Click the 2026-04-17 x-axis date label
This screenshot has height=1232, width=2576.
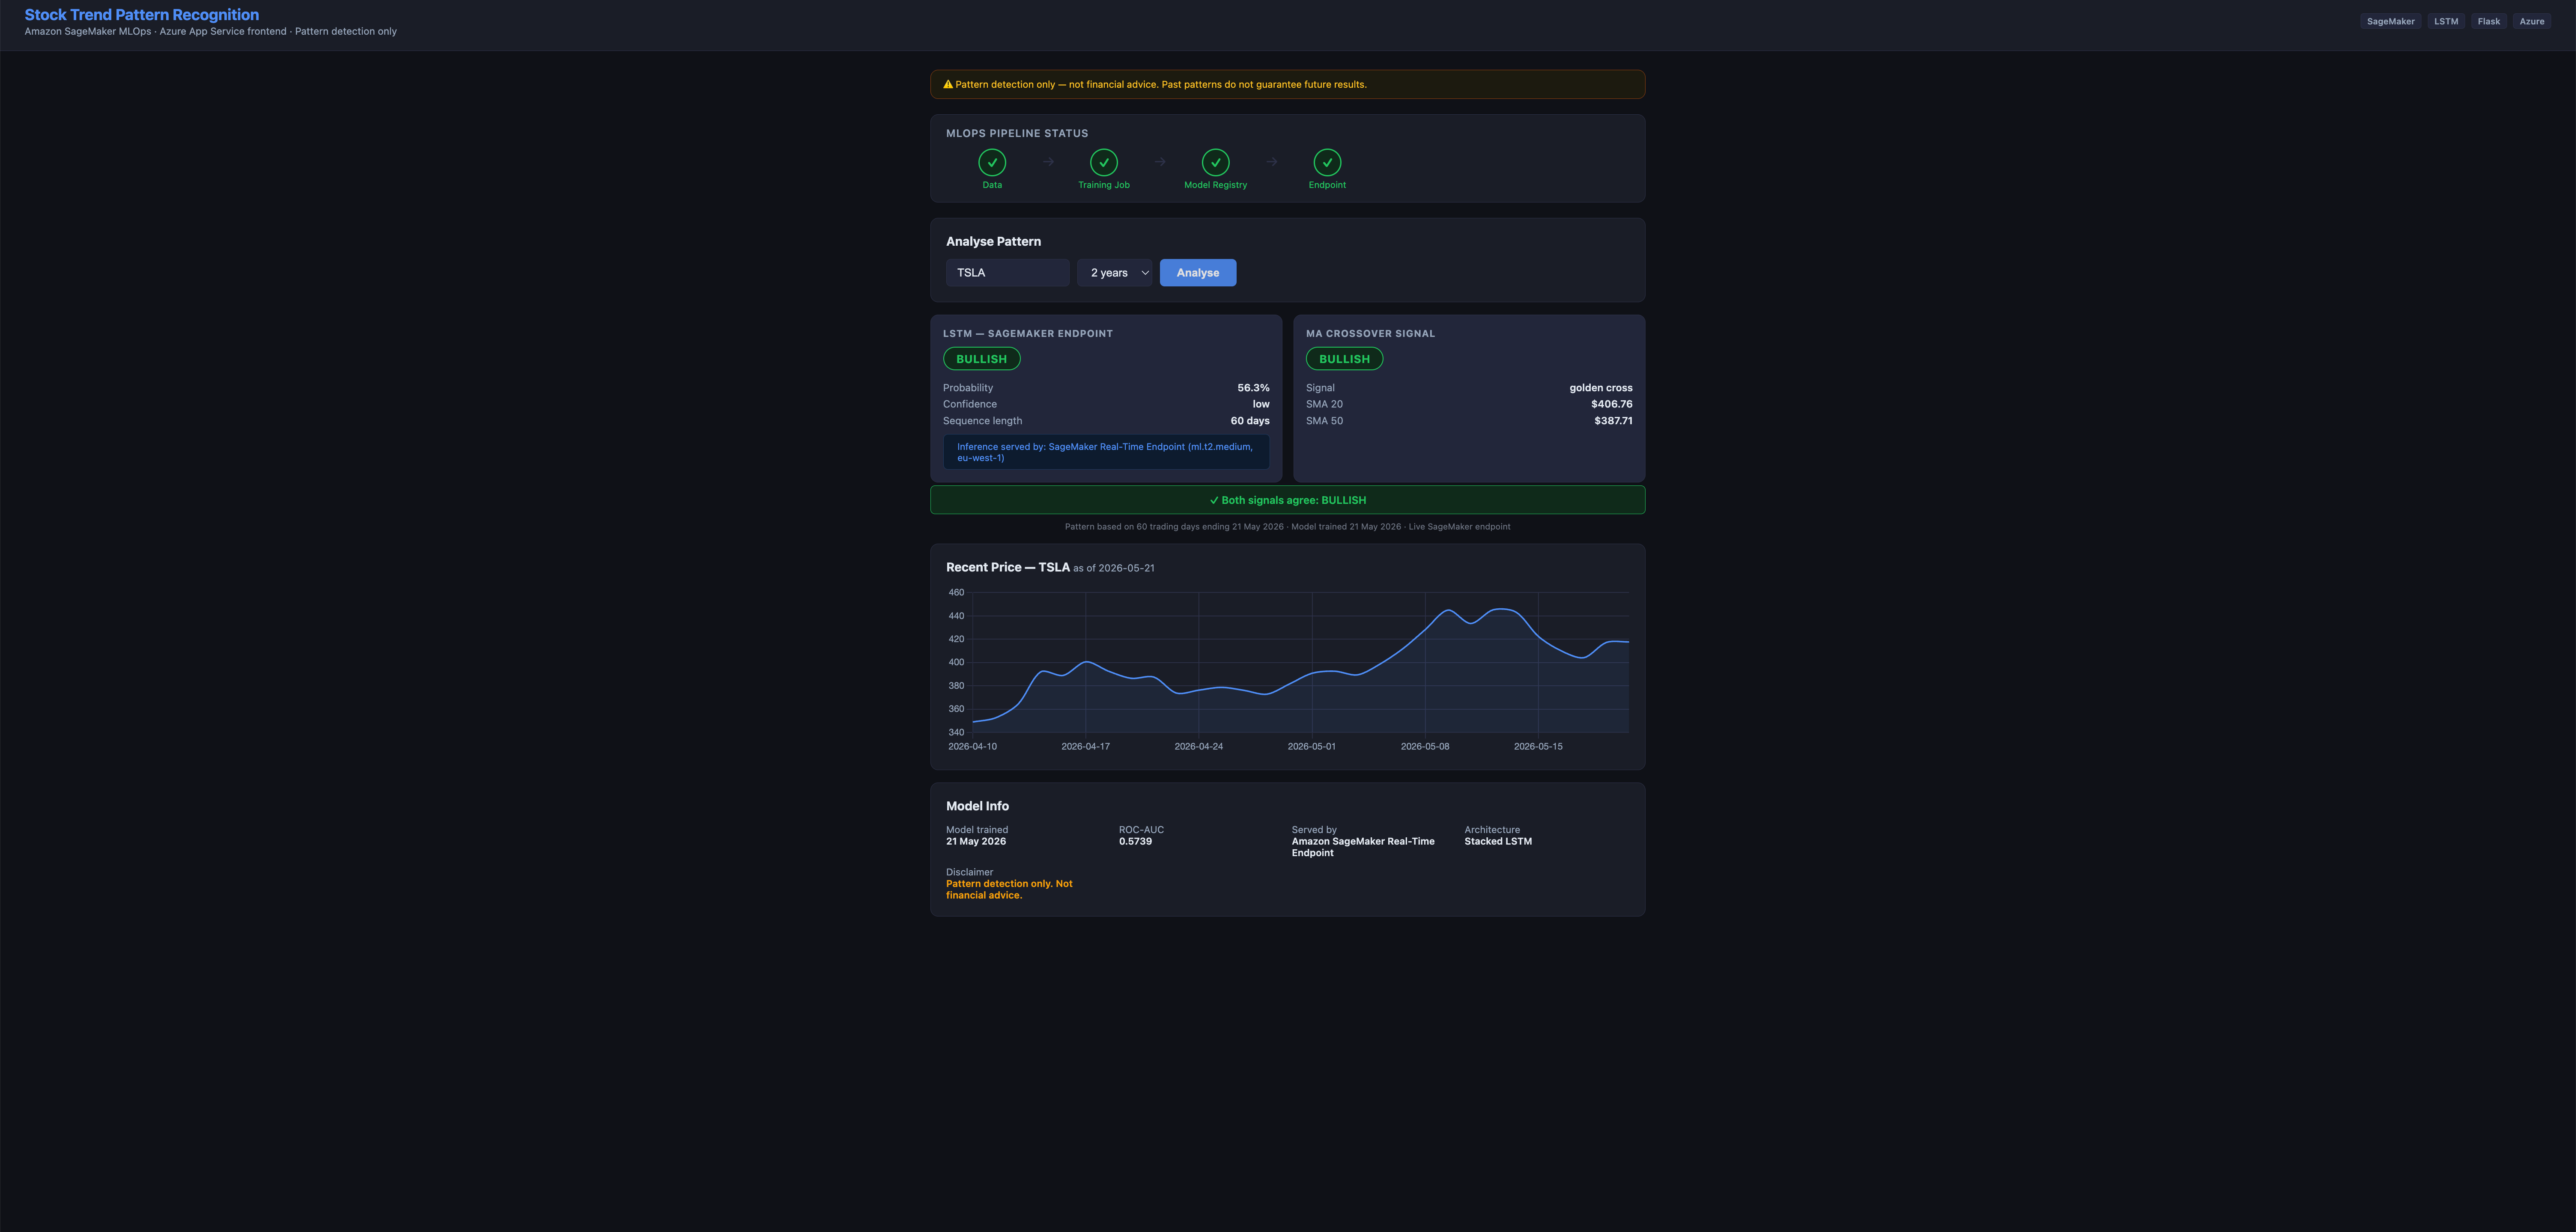(x=1085, y=747)
